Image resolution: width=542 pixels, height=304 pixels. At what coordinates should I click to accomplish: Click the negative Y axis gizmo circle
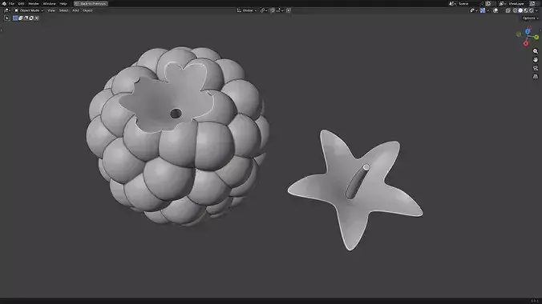[519, 34]
